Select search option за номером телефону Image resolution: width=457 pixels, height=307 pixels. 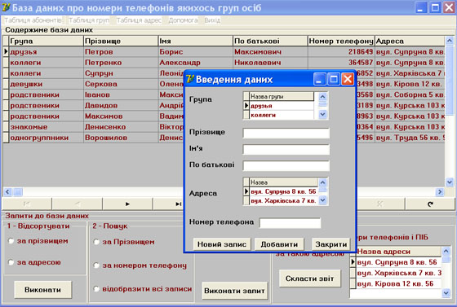click(x=96, y=265)
